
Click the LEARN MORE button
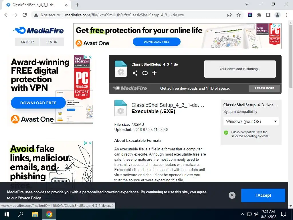265,88
